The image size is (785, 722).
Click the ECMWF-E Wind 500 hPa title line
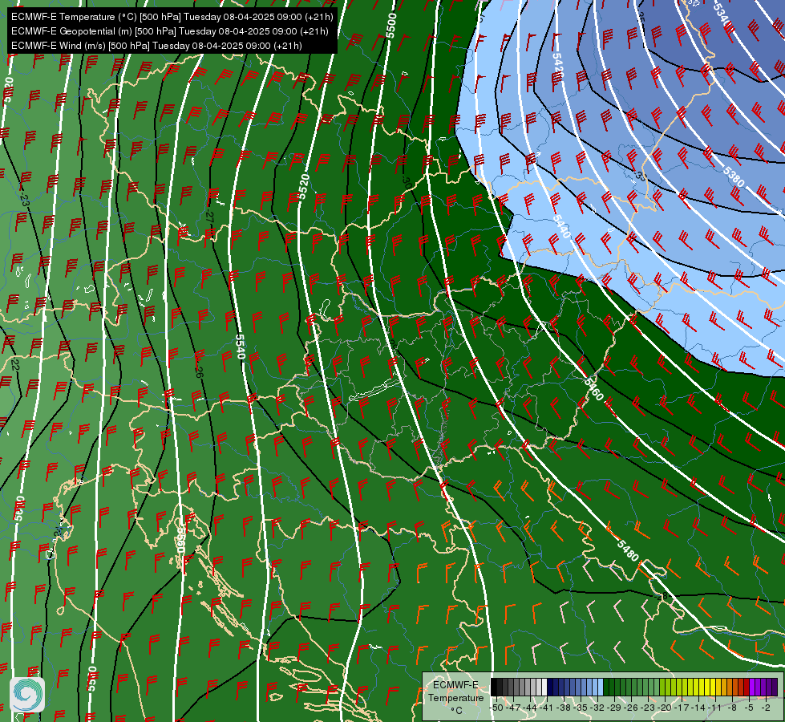click(156, 46)
